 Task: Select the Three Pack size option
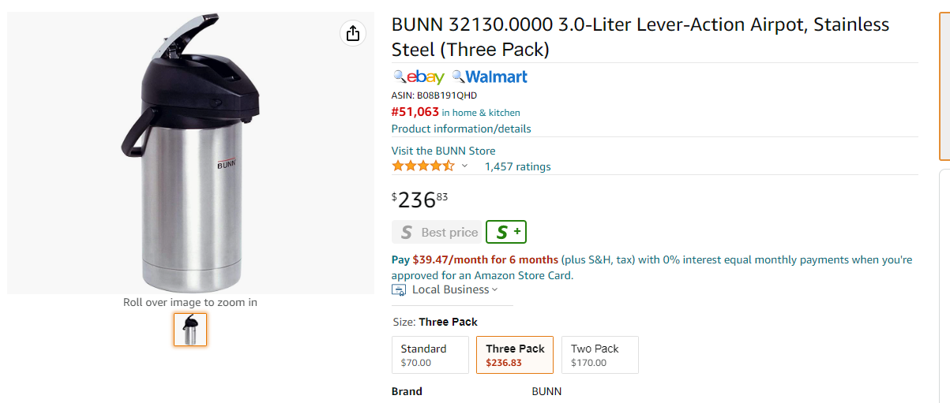[x=515, y=355]
